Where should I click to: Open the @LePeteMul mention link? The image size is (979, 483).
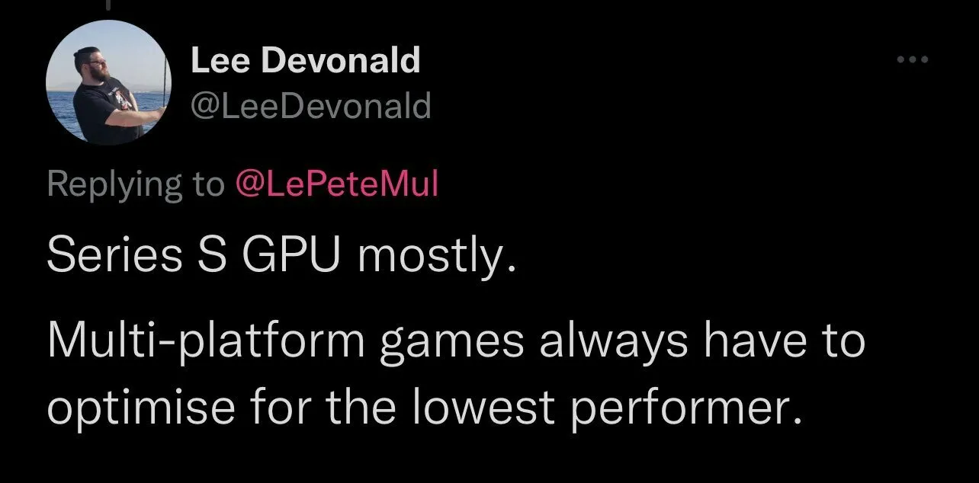click(x=335, y=185)
